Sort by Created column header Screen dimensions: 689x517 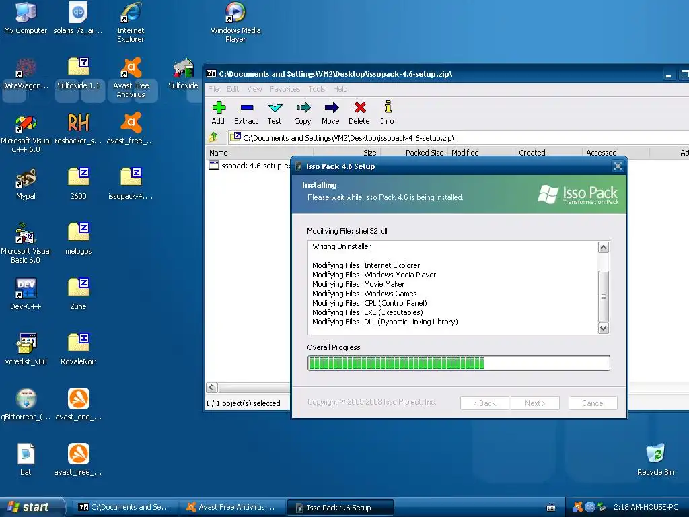click(x=548, y=153)
